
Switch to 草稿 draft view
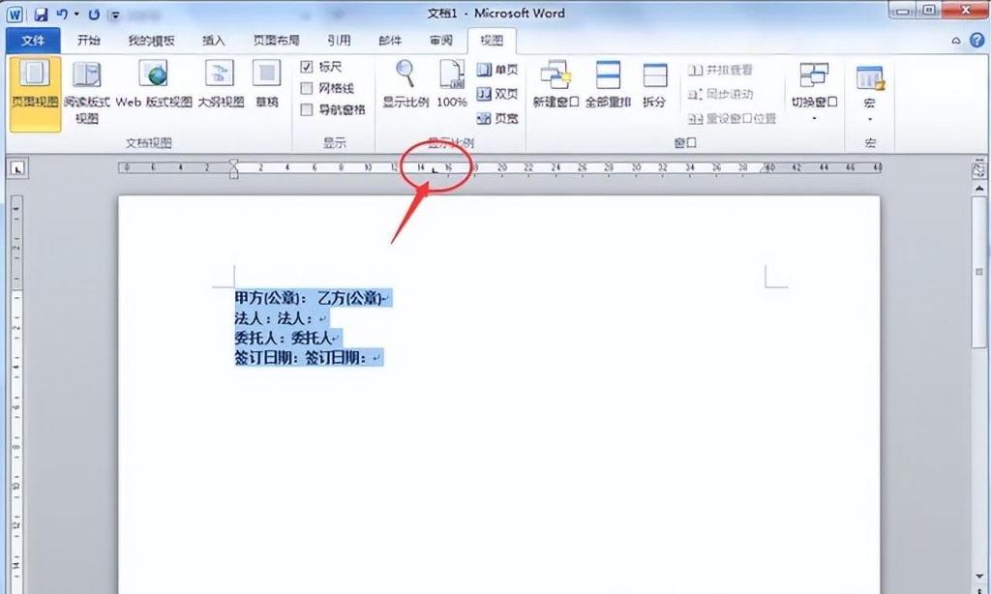(267, 87)
